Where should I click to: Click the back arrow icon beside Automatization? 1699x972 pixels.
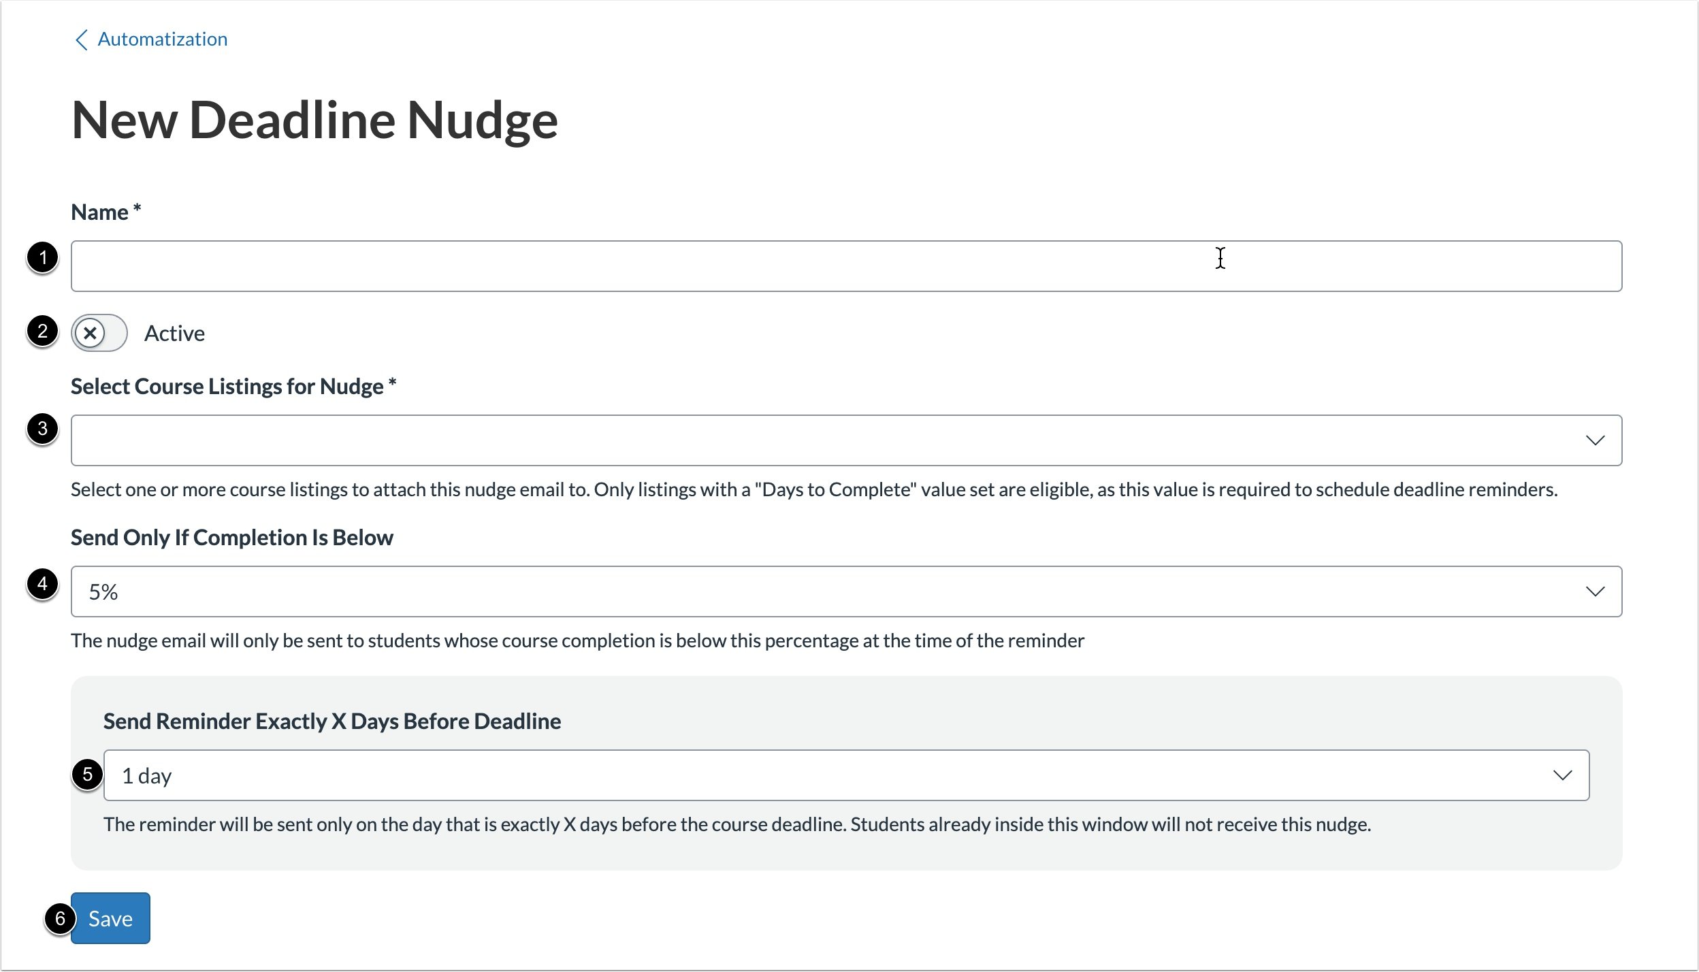[82, 39]
